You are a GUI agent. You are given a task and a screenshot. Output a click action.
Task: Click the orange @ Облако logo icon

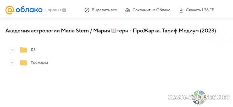coord(10,10)
